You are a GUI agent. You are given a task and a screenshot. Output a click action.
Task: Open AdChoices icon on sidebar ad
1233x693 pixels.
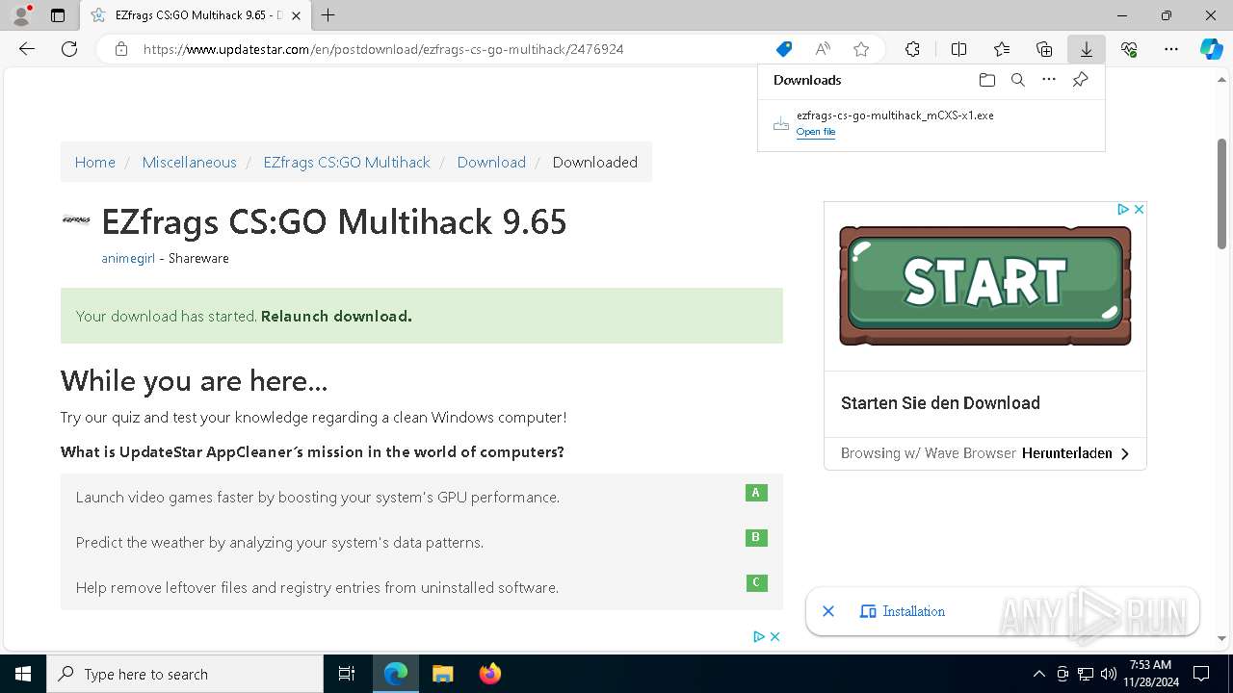coord(1123,209)
